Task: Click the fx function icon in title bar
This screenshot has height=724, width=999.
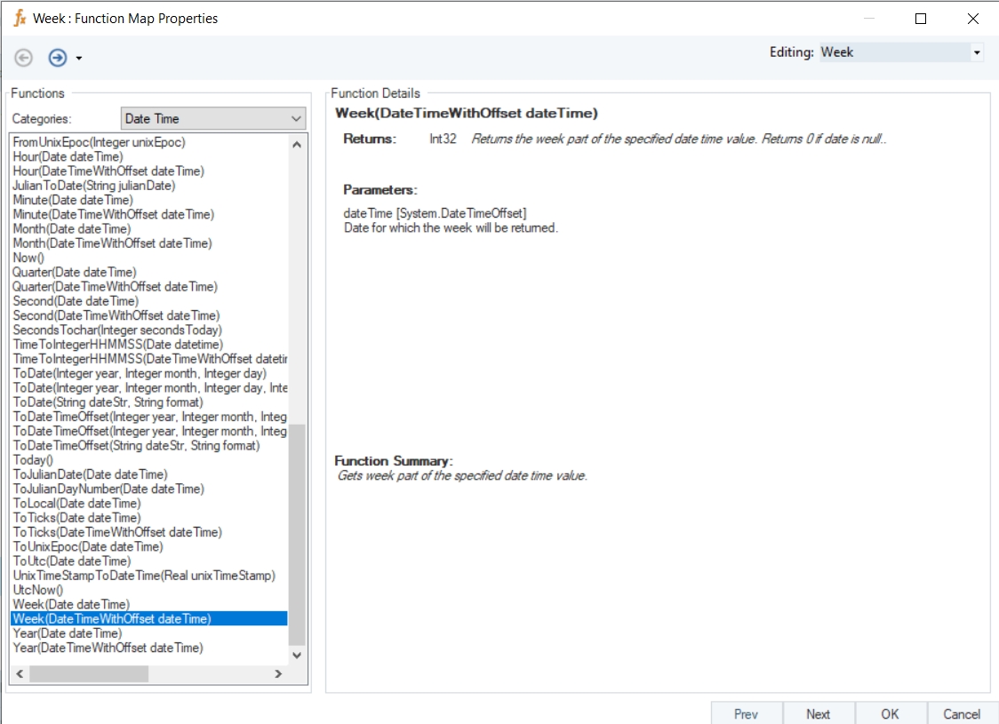Action: 20,18
